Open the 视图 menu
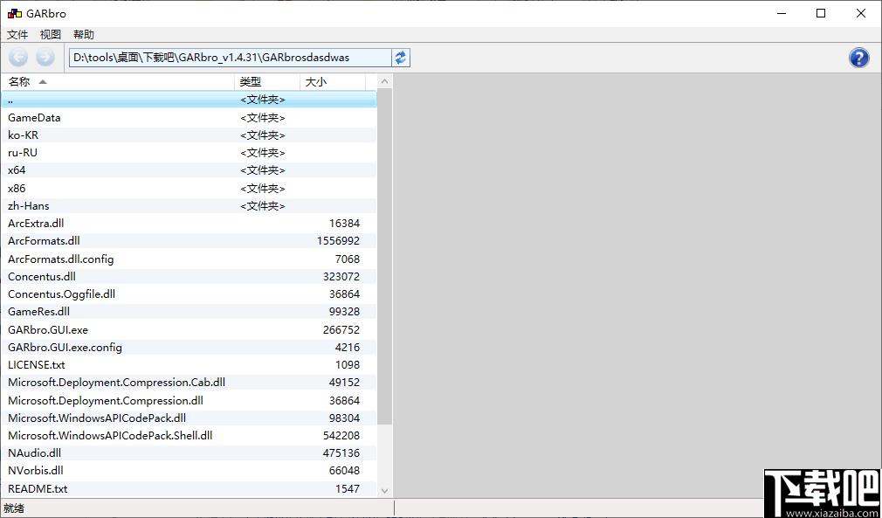Screen dimensions: 882x518 coord(50,35)
